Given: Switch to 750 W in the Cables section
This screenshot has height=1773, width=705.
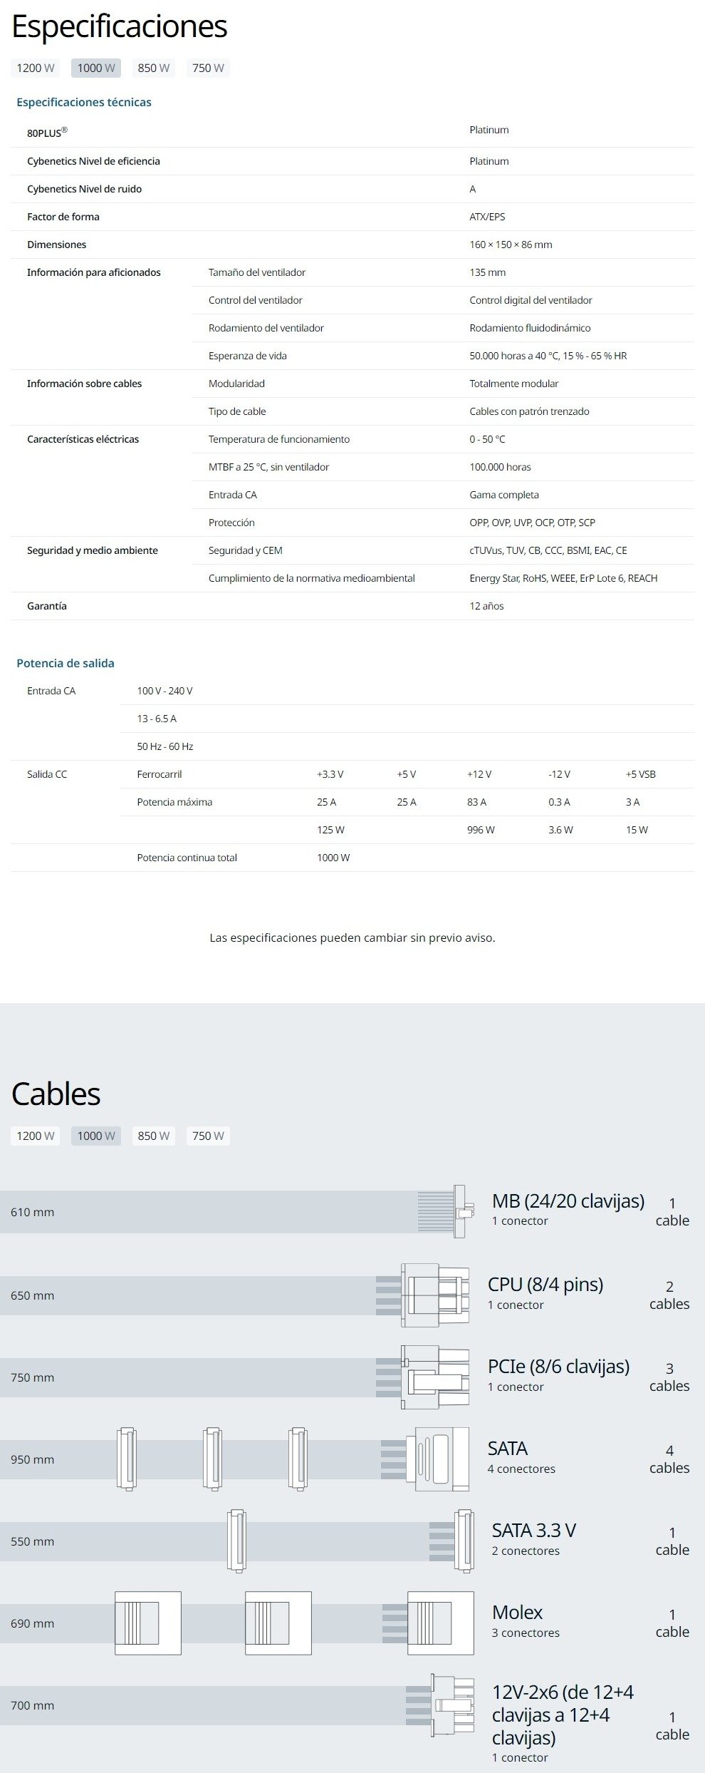Looking at the screenshot, I should click(x=208, y=1136).
